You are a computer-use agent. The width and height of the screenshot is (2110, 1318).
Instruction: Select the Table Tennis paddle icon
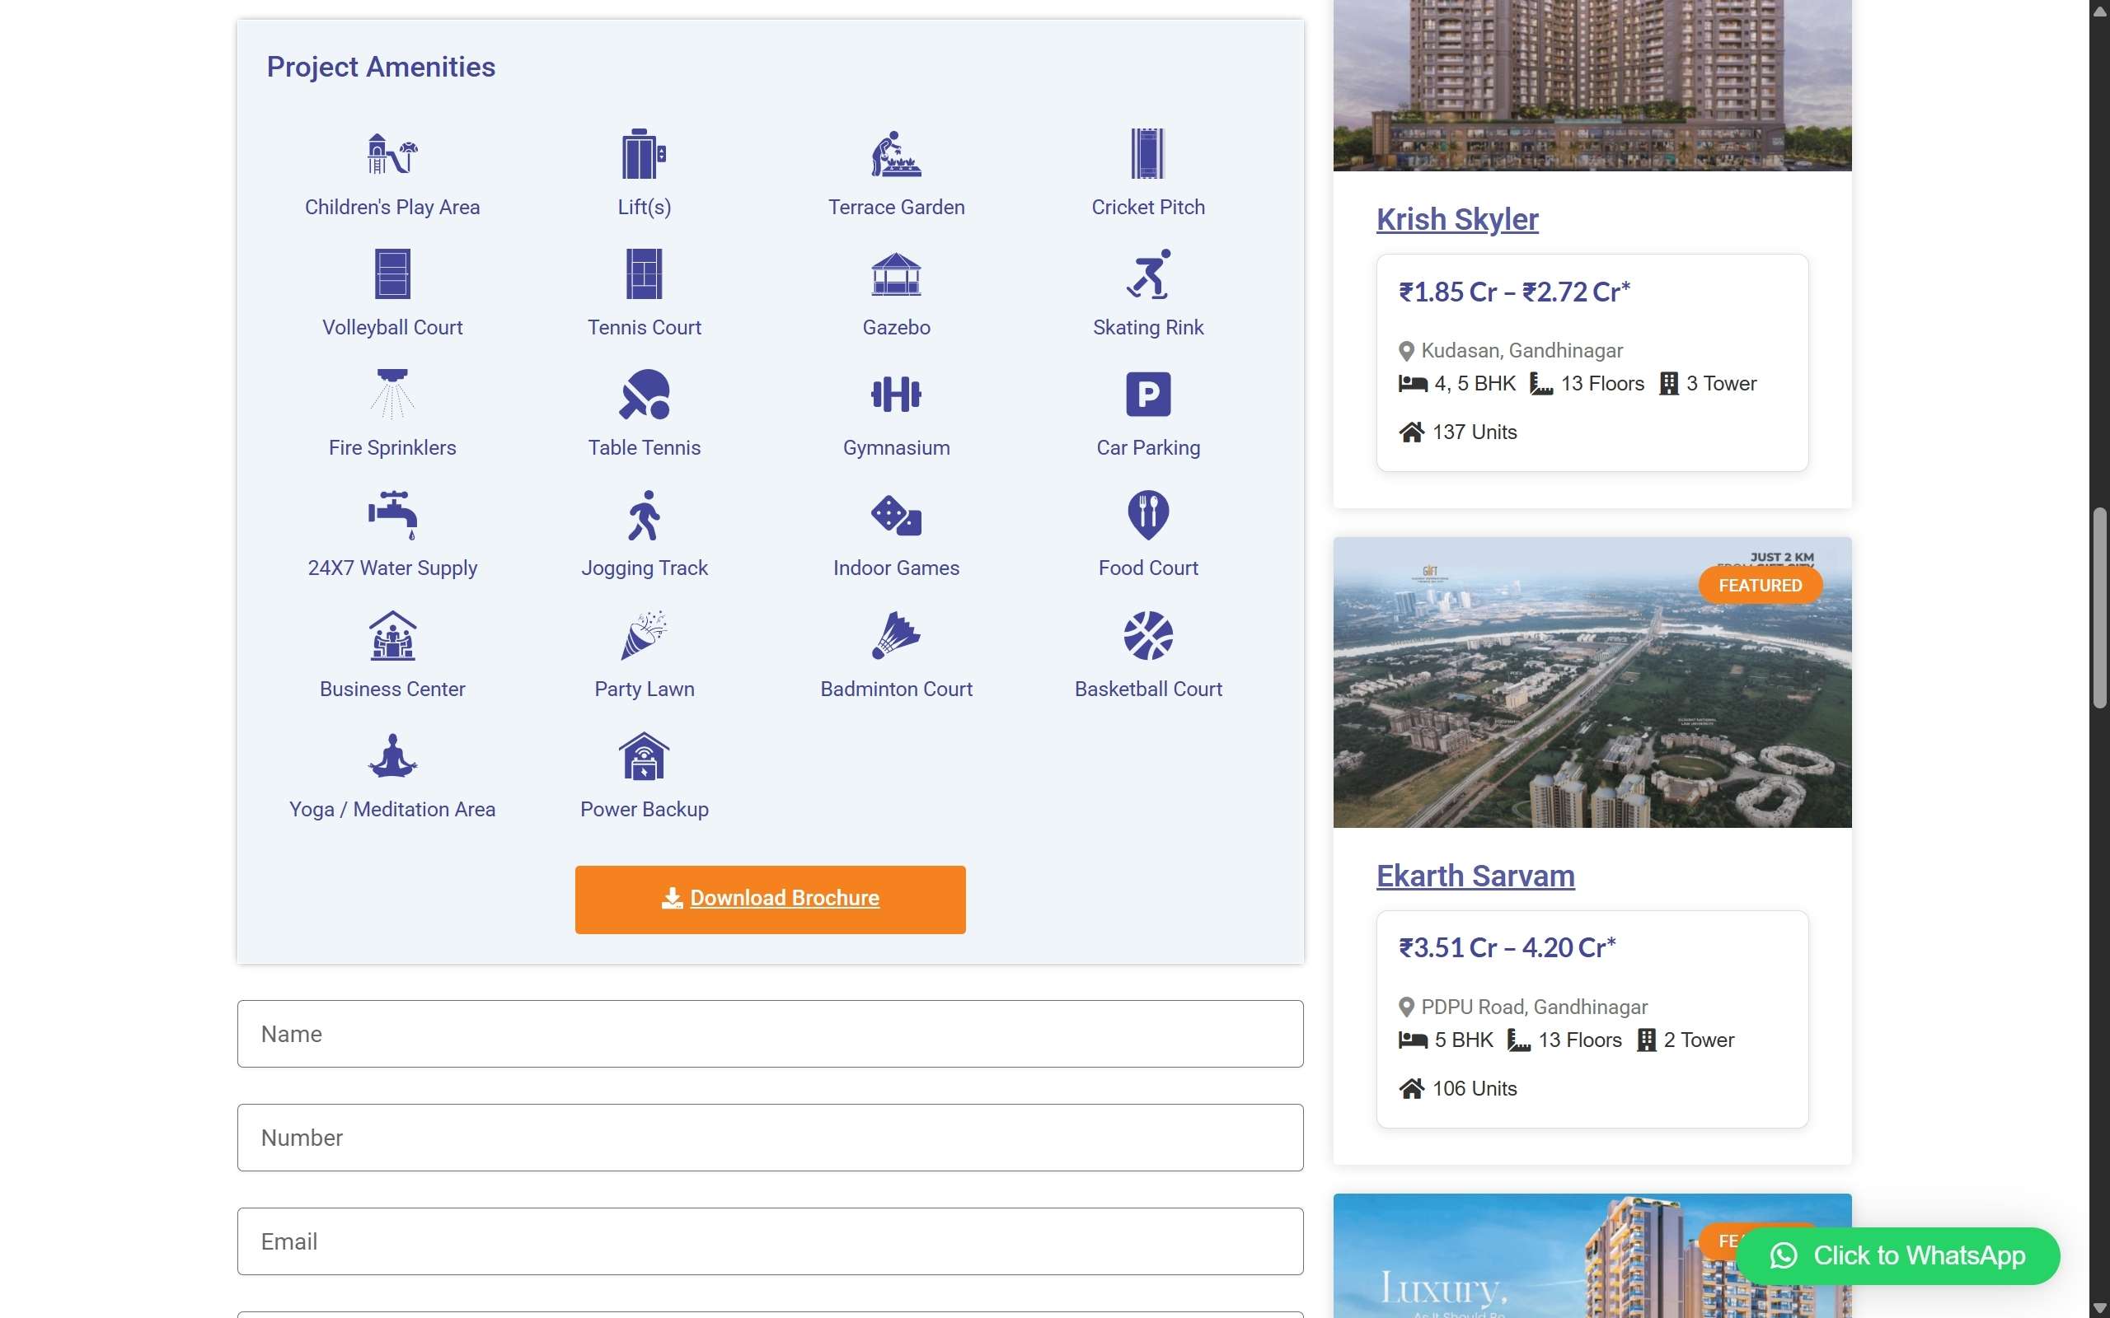point(645,394)
